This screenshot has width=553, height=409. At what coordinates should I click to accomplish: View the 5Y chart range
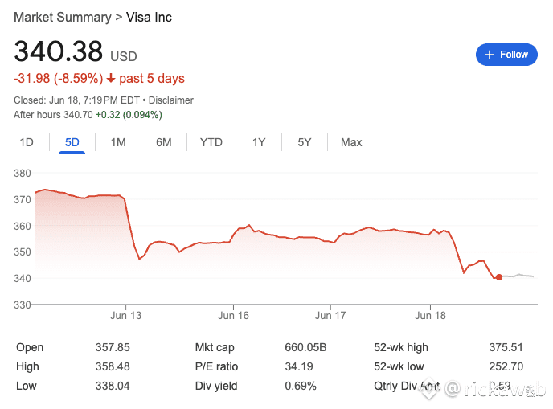click(x=305, y=142)
